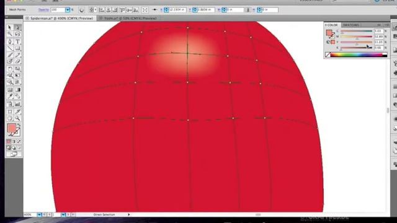Select the Column Graph tool
The width and height of the screenshot is (397, 223).
[17, 104]
